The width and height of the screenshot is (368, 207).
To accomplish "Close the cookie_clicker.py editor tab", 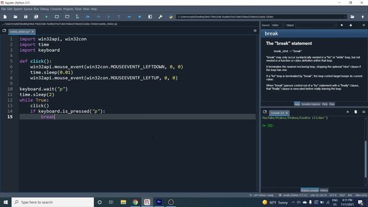I will [33, 32].
